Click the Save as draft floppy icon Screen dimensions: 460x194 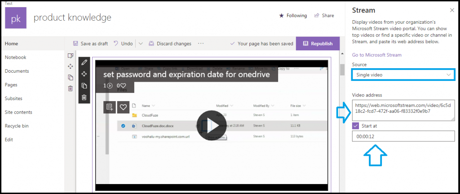pos(75,44)
